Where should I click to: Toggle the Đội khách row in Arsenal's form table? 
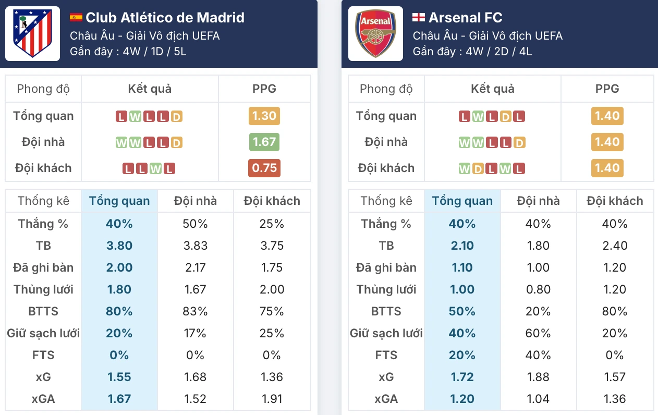pos(386,168)
